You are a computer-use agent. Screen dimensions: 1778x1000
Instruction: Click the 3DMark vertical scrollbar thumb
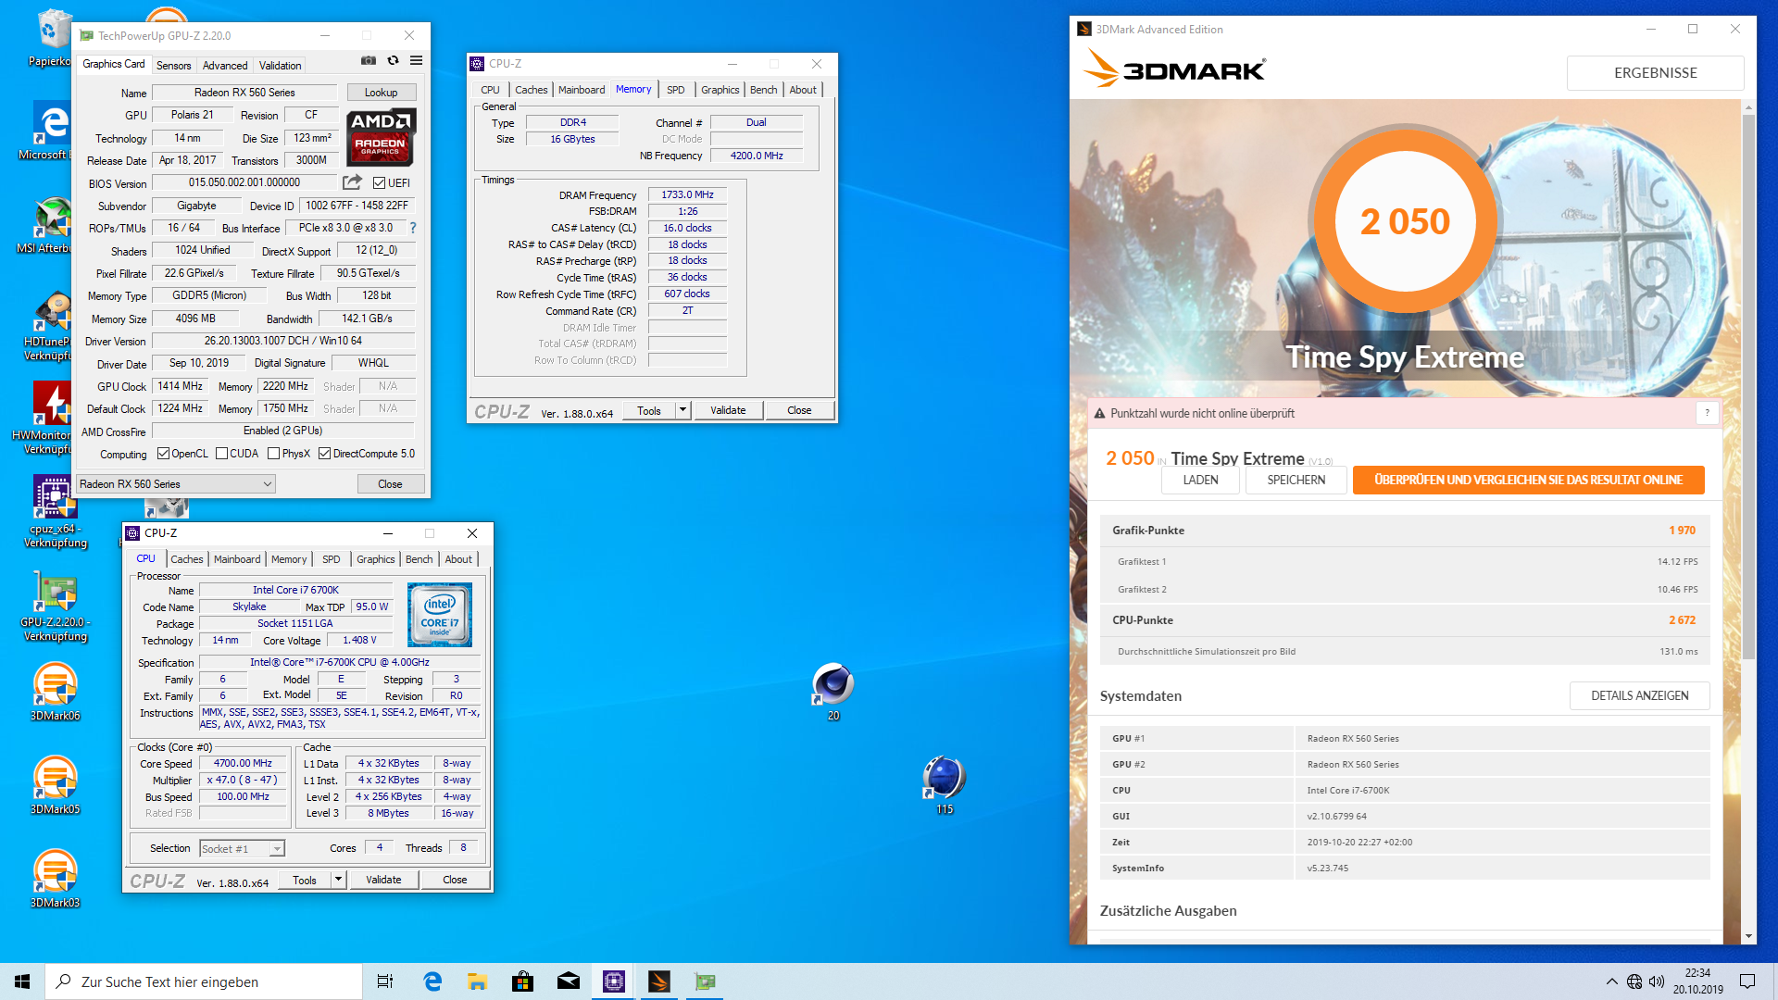[1748, 387]
